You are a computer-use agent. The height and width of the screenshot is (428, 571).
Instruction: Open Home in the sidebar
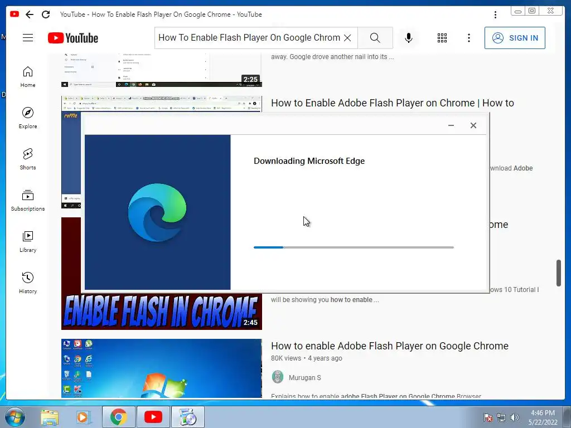coord(28,77)
